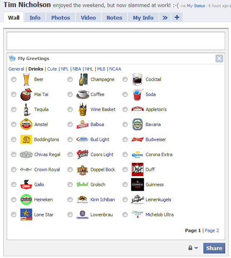Click the Heineken logo icon
231x258 pixels.
click(x=26, y=200)
